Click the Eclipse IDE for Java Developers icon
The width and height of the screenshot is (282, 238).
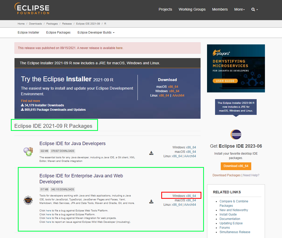coord(28,152)
